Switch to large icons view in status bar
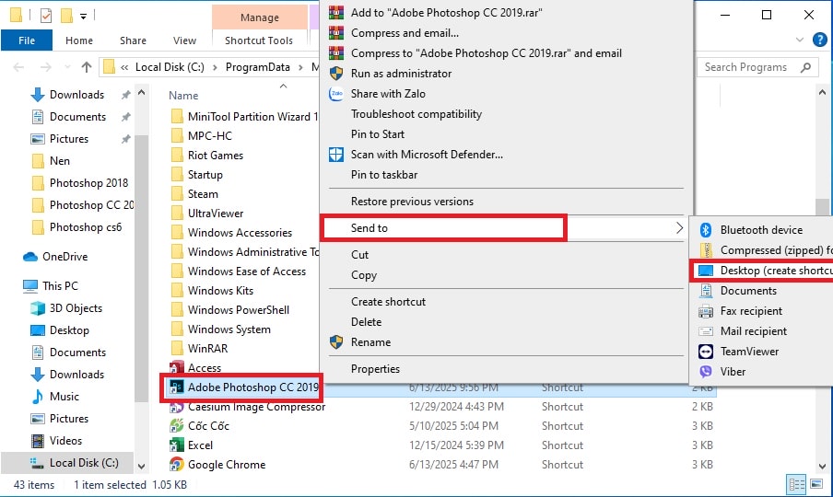Image resolution: width=833 pixels, height=497 pixels. point(816,484)
